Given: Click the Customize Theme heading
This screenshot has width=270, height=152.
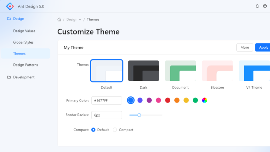Looking at the screenshot, I should 88,32.
